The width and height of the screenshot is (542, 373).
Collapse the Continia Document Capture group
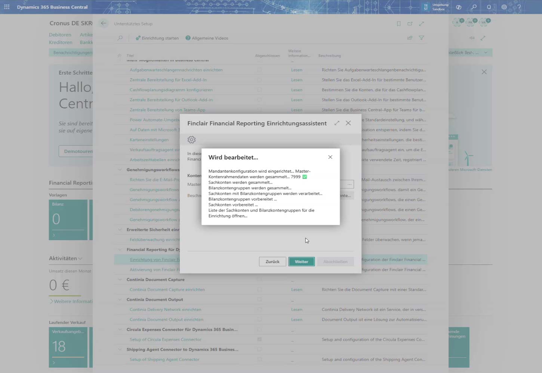click(120, 280)
